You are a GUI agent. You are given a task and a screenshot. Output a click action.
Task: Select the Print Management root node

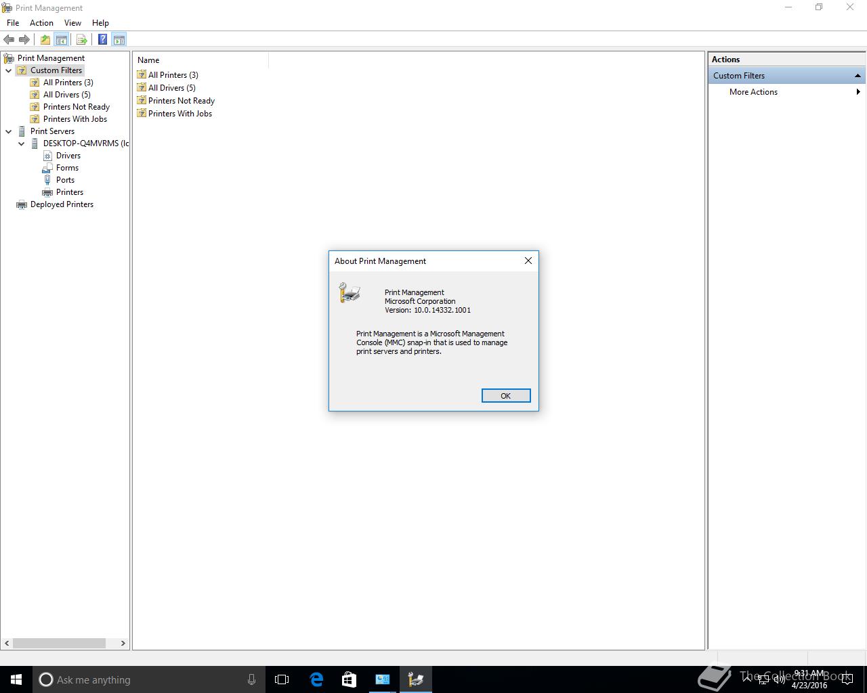51,58
